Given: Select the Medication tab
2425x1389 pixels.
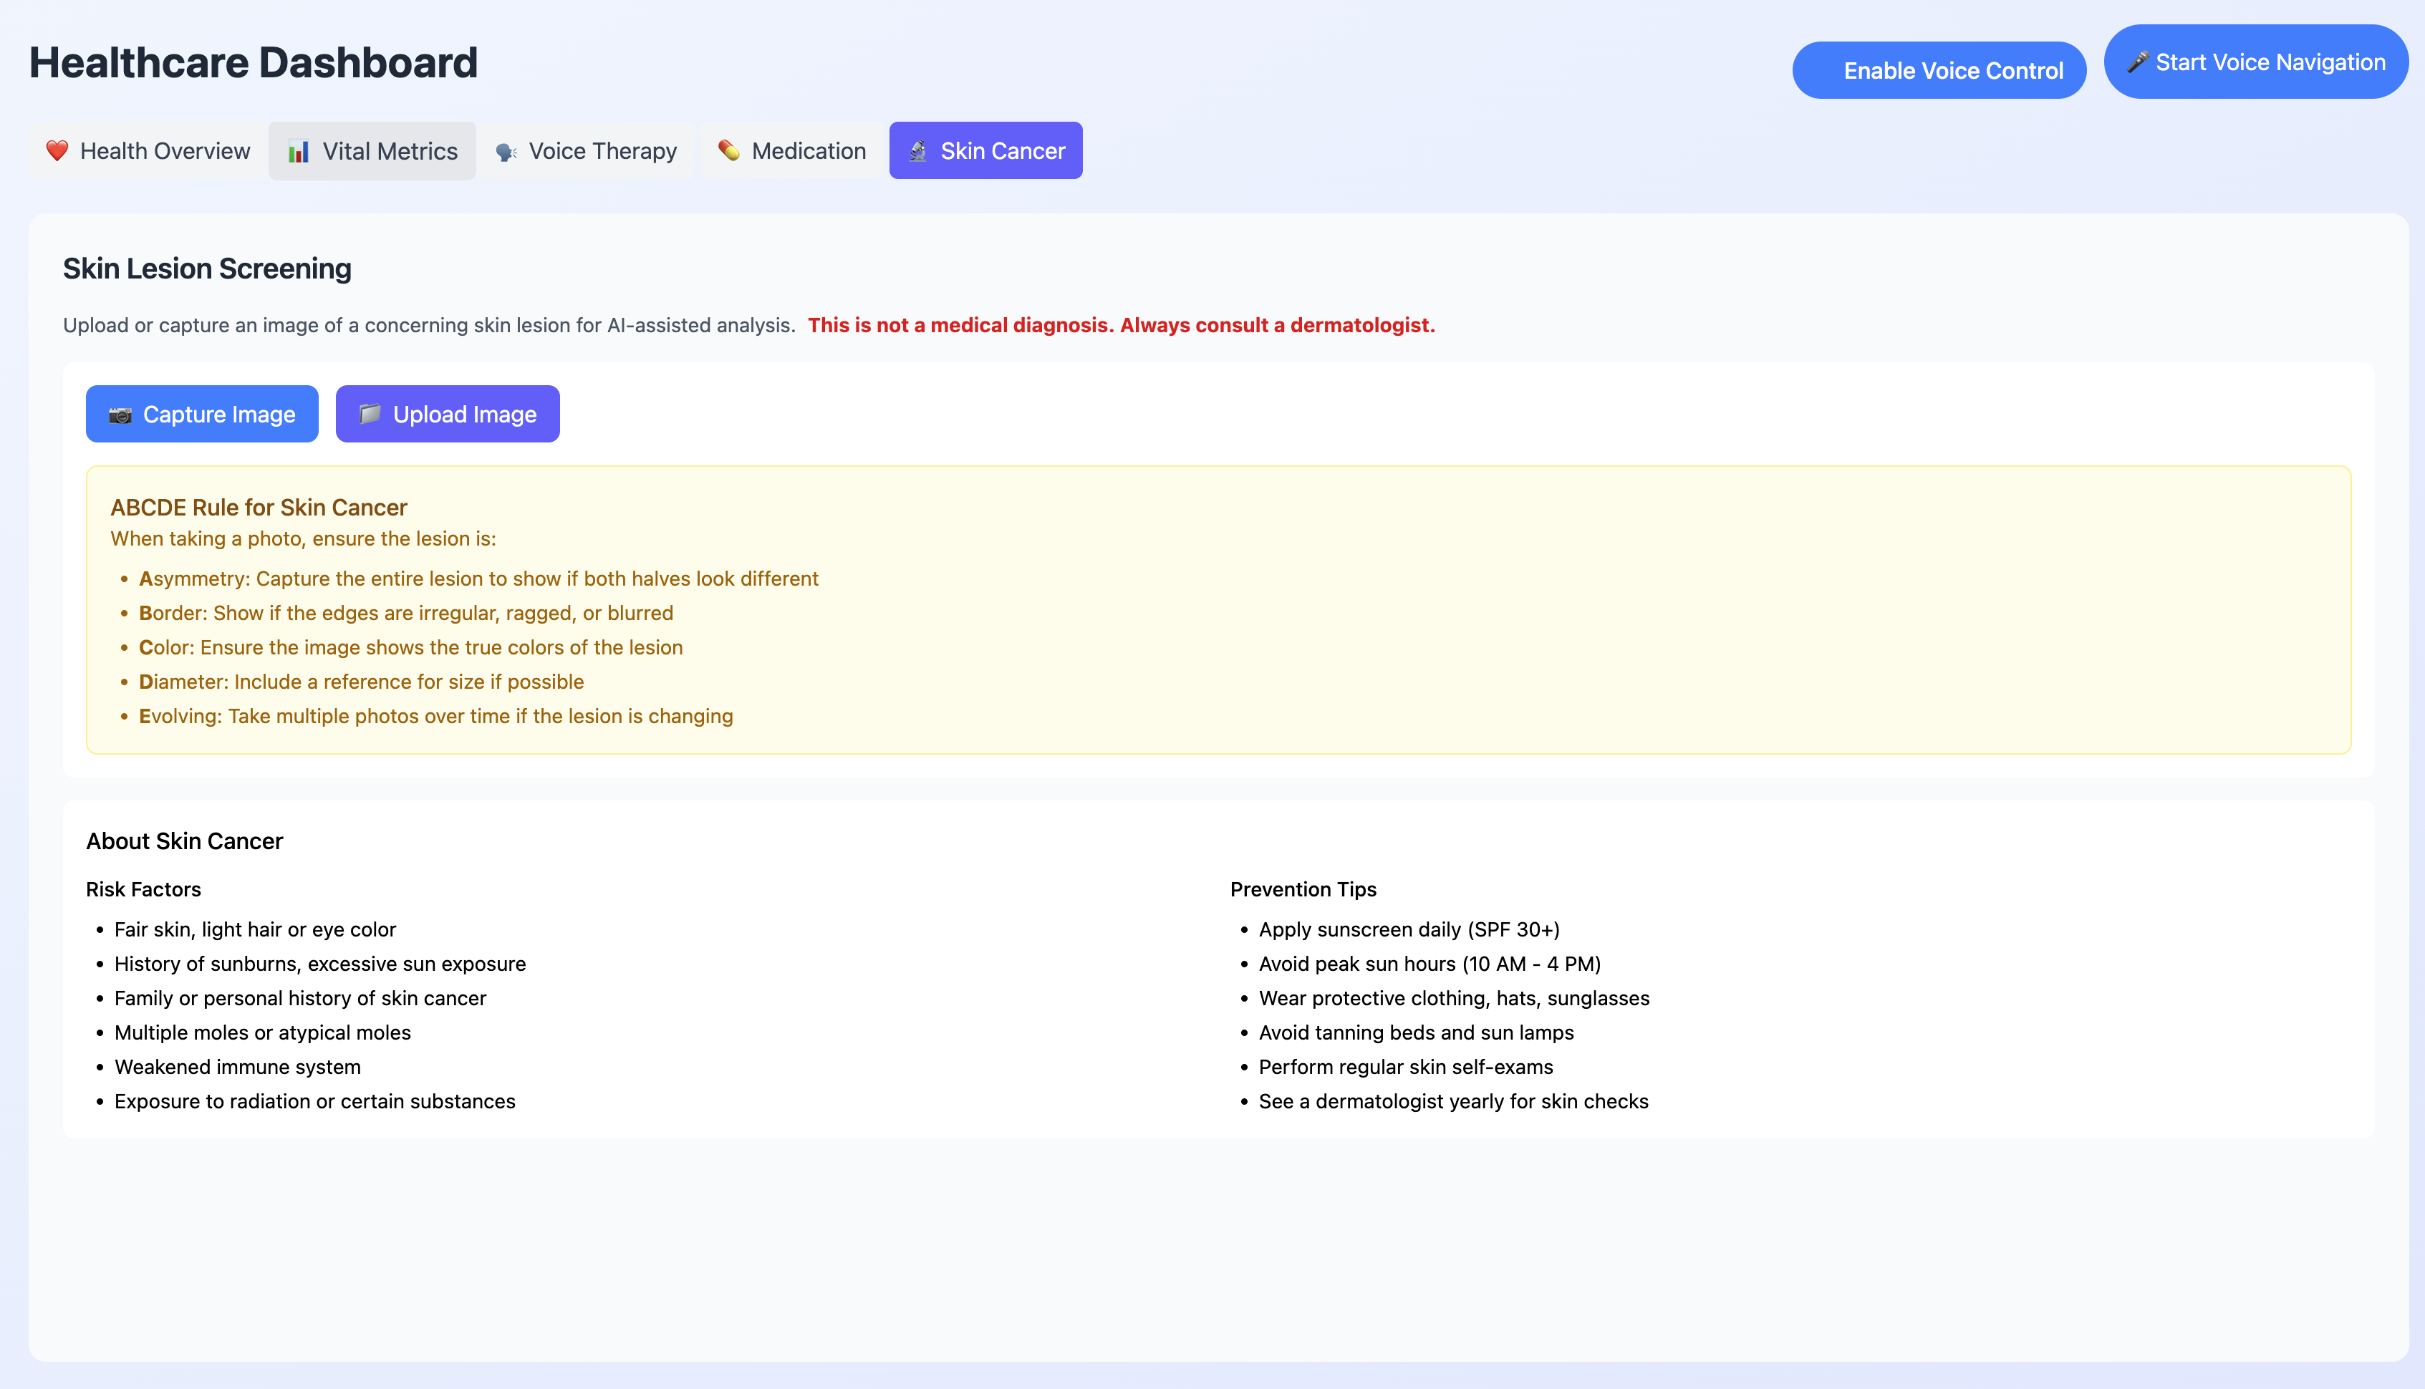Looking at the screenshot, I should 808,152.
